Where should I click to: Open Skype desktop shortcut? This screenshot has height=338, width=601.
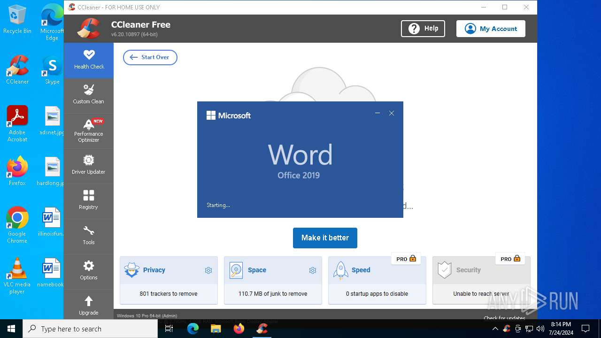pyautogui.click(x=52, y=70)
